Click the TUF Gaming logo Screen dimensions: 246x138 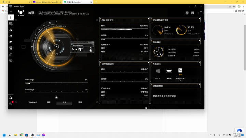coord(21,13)
